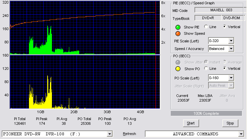Click the ADVANCED COMMANDS text field

tap(192, 134)
